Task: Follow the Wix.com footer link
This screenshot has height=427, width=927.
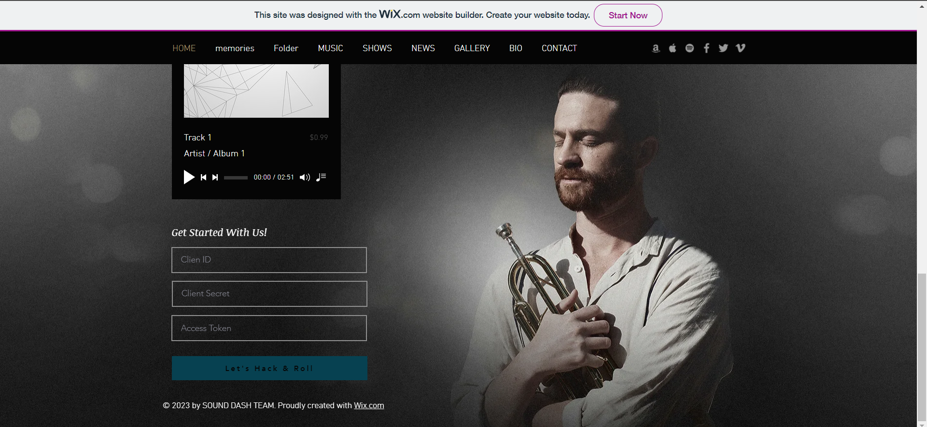Action: tap(369, 405)
